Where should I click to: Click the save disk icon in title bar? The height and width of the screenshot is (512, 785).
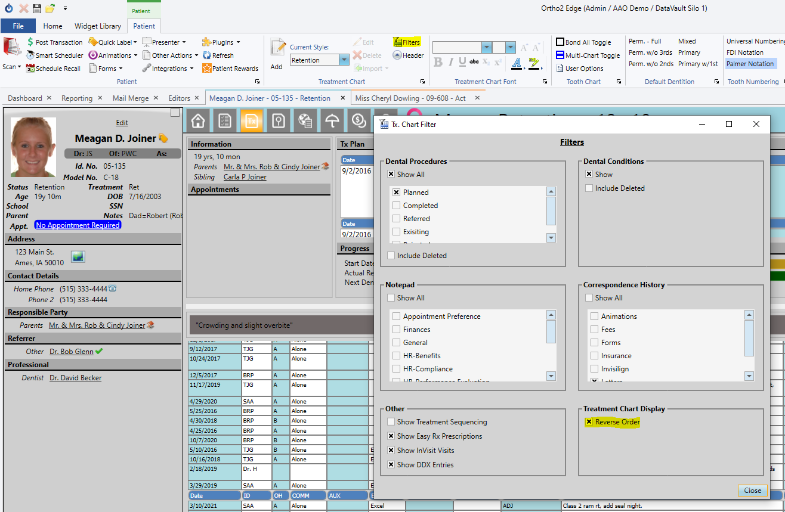(x=37, y=8)
